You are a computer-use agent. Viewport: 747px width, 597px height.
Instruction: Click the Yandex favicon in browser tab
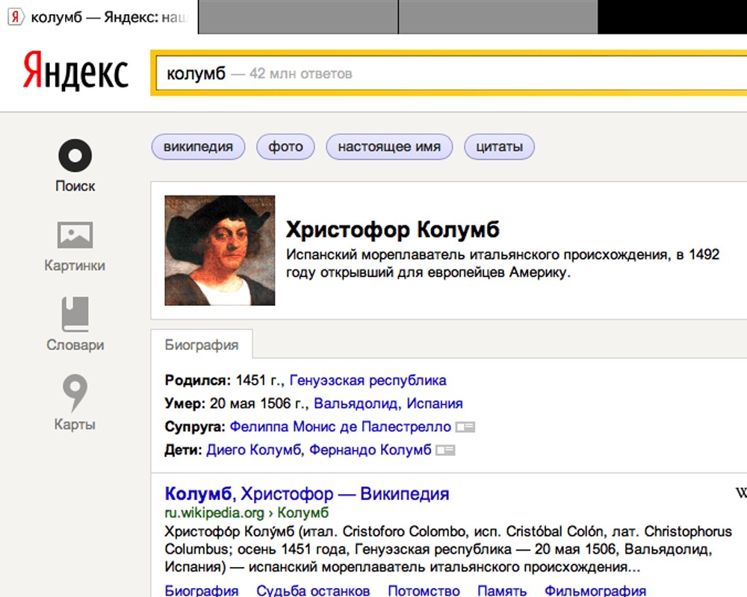(15, 18)
